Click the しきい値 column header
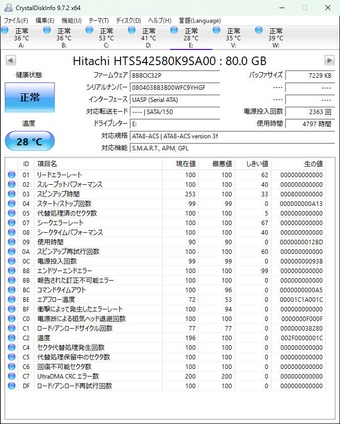340x424 pixels. [253, 164]
